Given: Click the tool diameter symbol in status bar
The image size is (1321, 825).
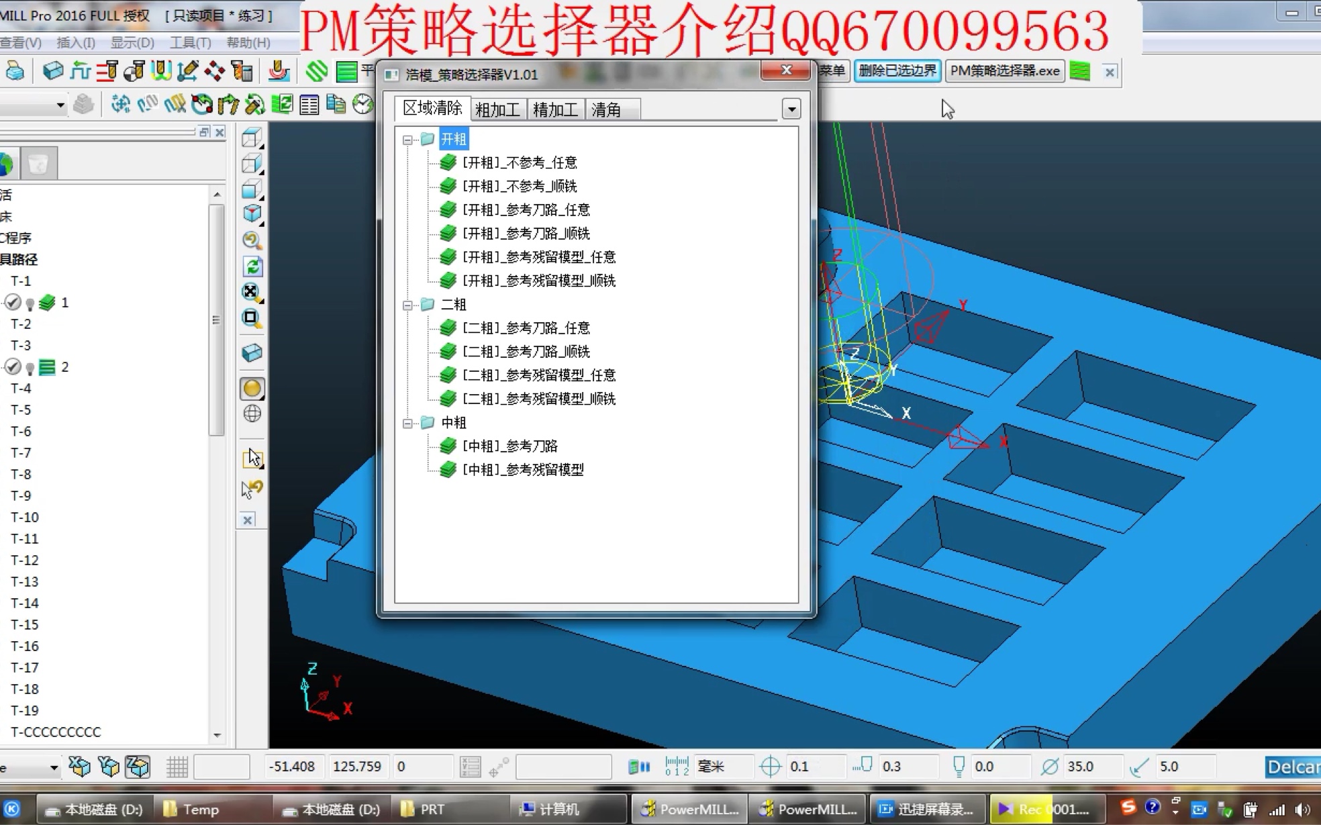Looking at the screenshot, I should 1049,766.
